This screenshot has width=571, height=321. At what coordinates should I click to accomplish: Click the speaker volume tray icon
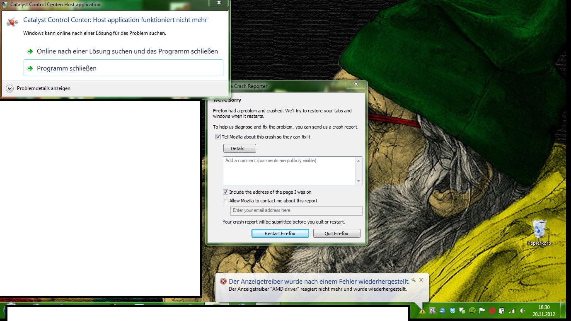pyautogui.click(x=522, y=311)
